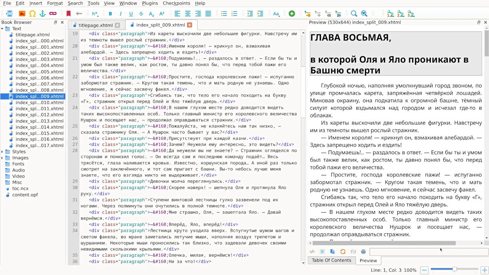Open the Format menu
The image size is (489, 275).
[x=55, y=3]
